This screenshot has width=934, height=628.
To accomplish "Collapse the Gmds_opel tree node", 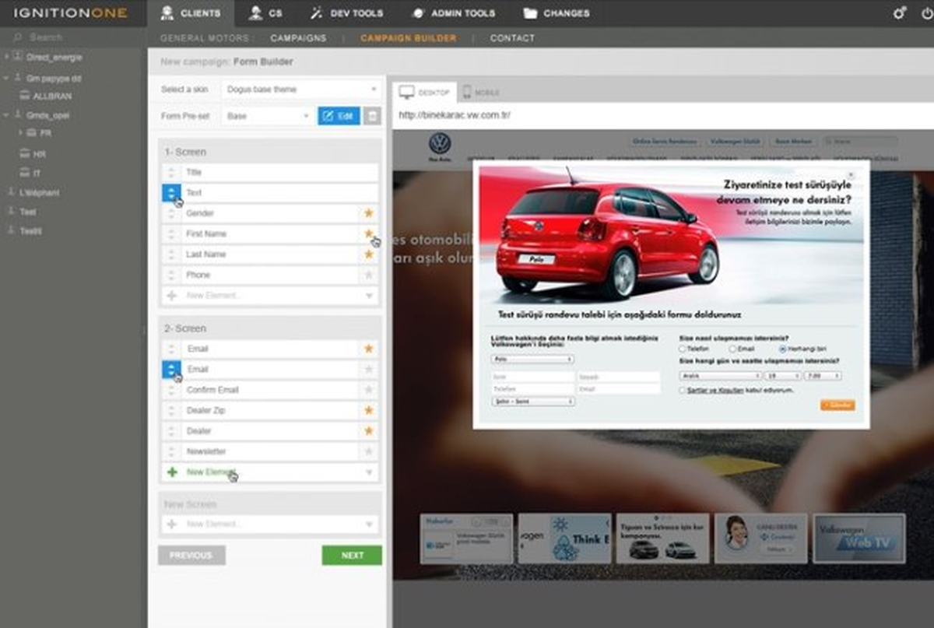I will (x=7, y=114).
